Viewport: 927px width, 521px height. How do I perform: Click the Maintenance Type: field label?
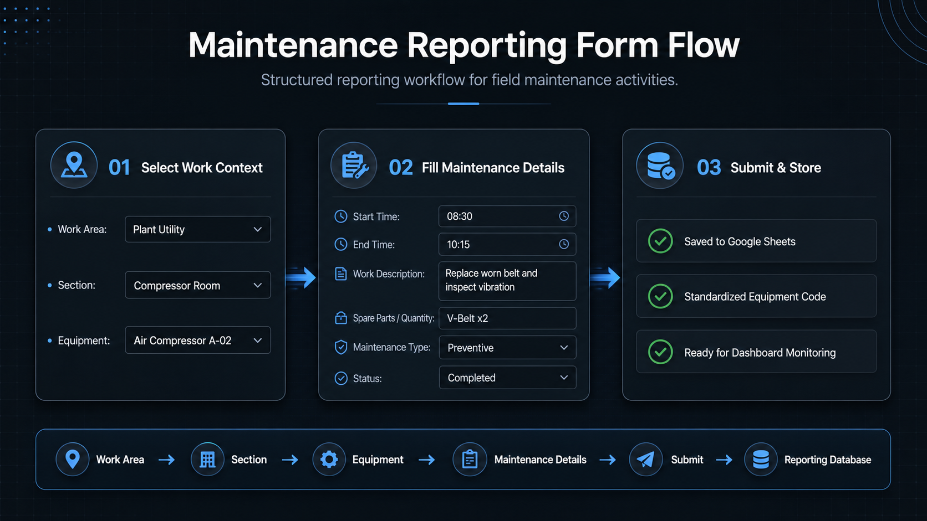[x=391, y=347]
